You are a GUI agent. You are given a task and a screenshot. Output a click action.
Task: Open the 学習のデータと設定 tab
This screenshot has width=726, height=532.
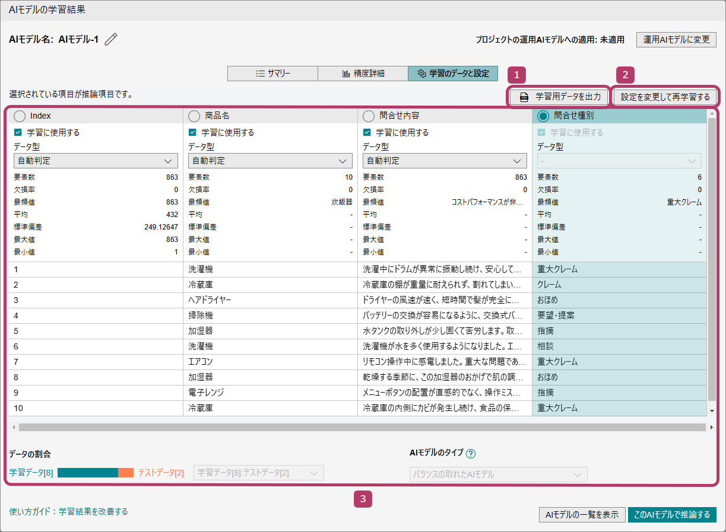(453, 74)
